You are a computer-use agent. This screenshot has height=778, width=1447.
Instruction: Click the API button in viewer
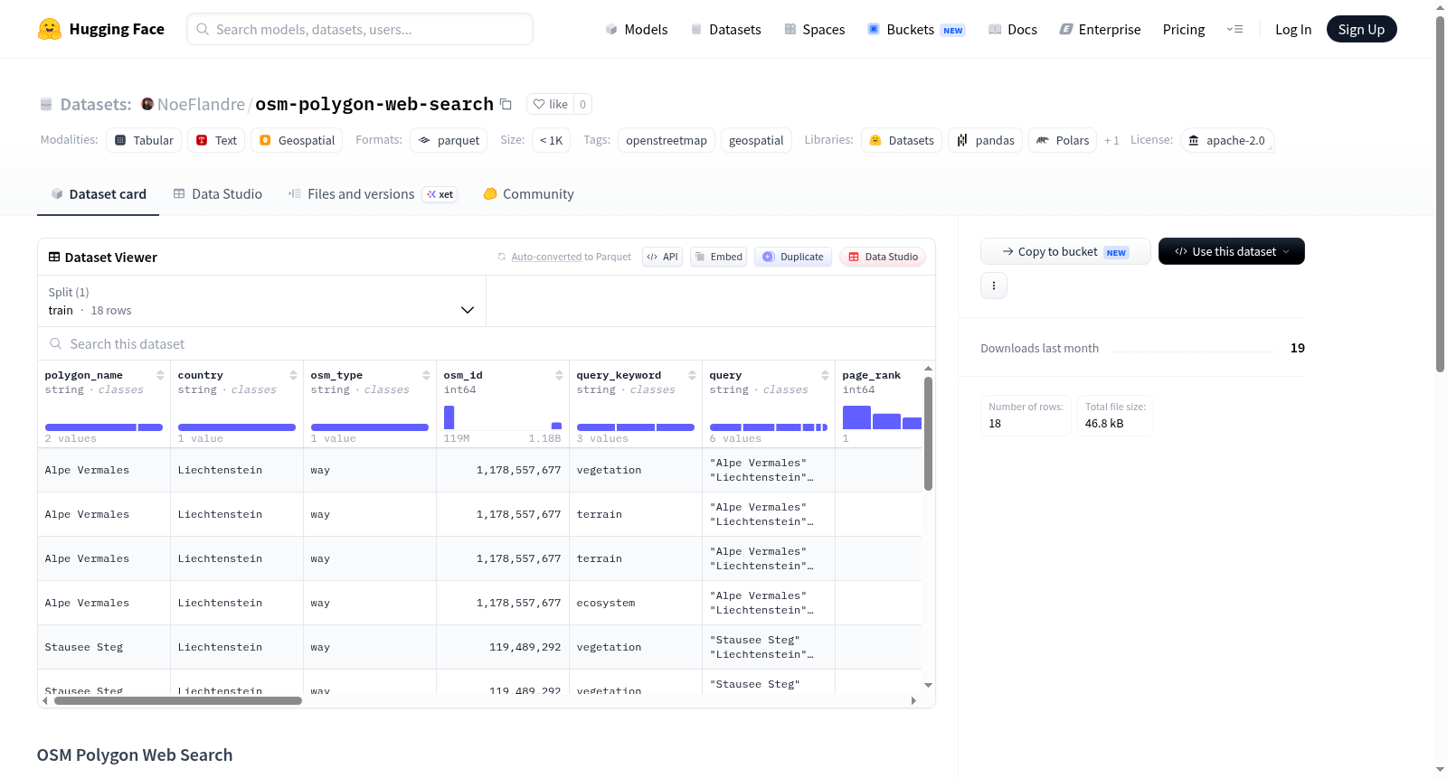pos(662,257)
